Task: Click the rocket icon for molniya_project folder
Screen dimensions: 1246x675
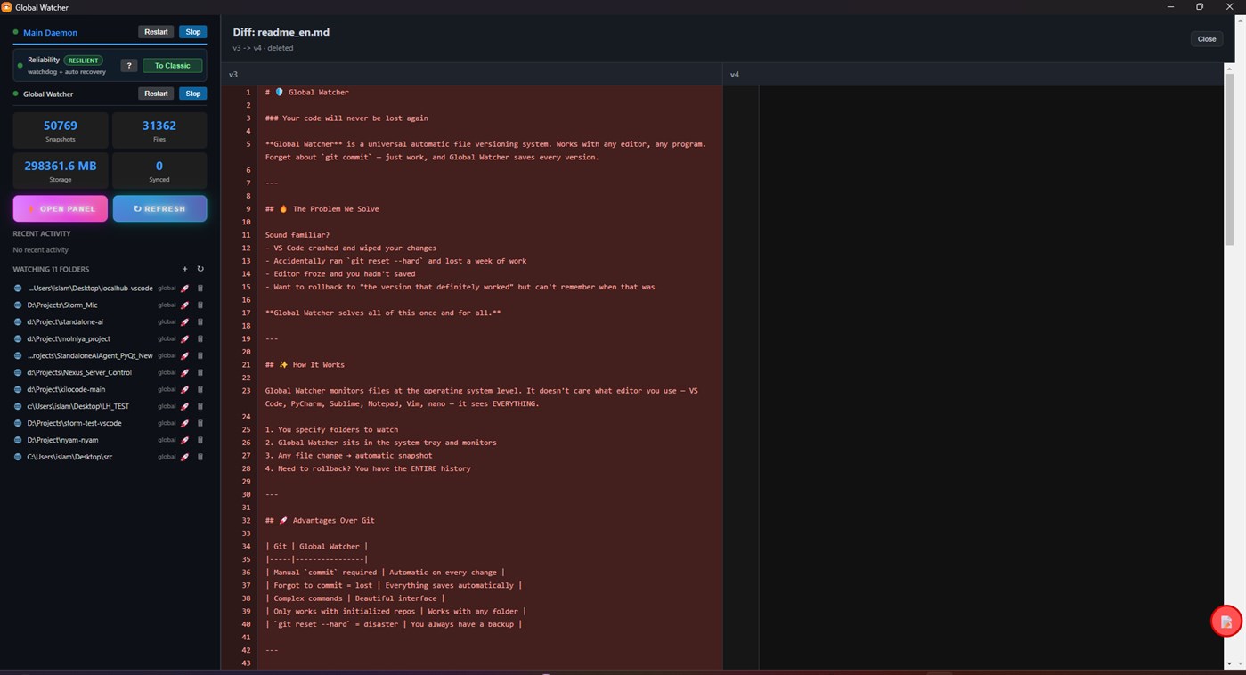Action: click(185, 339)
